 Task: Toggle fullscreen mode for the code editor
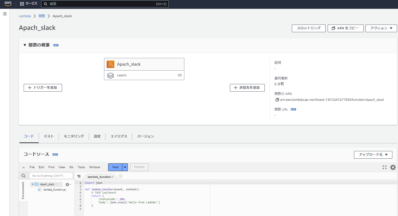[384, 167]
